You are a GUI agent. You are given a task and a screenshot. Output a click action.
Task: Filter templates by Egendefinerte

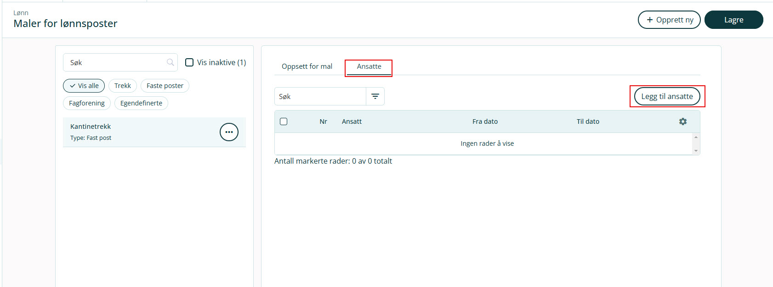141,103
